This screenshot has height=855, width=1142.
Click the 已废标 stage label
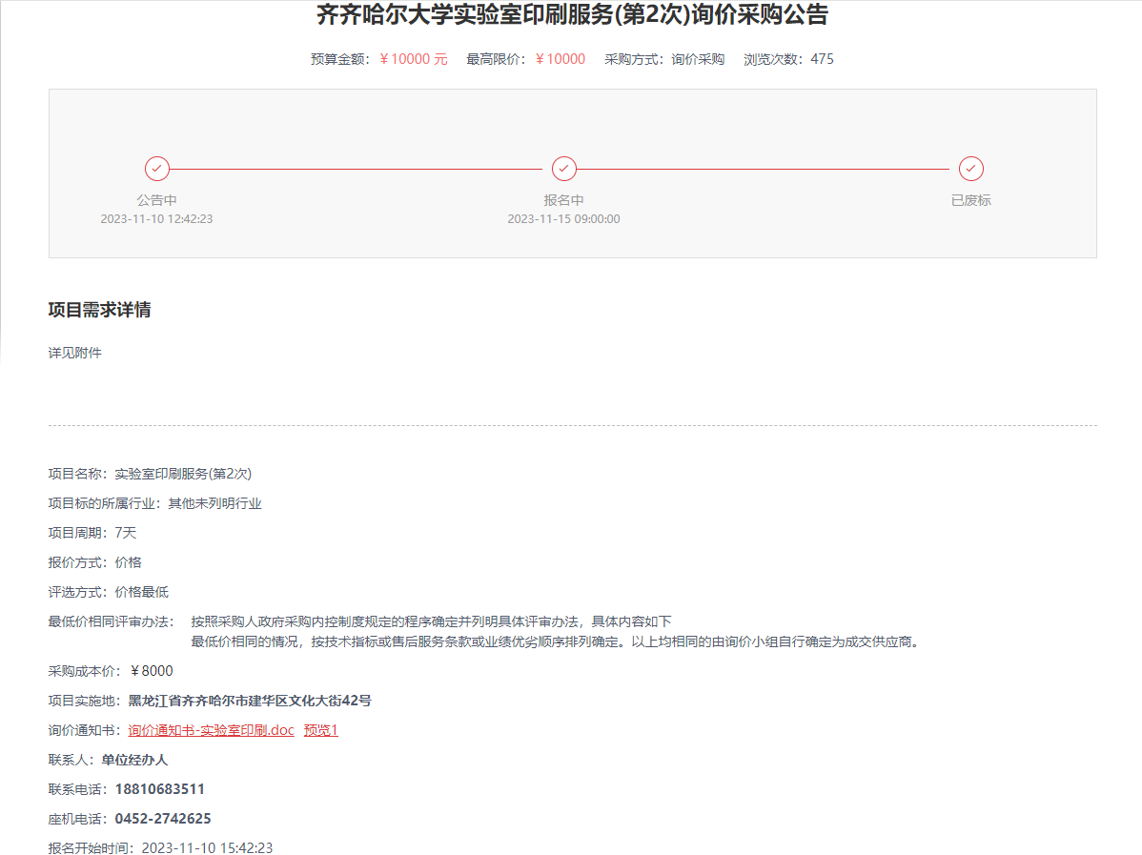pyautogui.click(x=970, y=200)
